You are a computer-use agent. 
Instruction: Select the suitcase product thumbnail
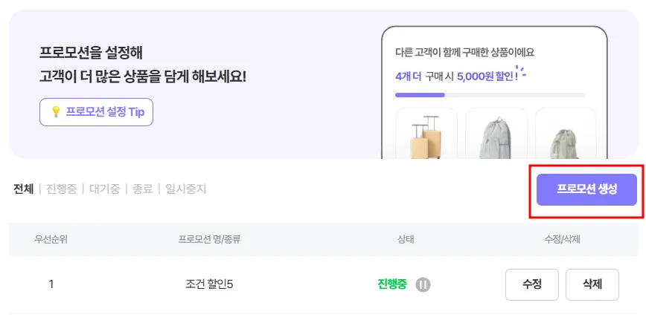(426, 134)
